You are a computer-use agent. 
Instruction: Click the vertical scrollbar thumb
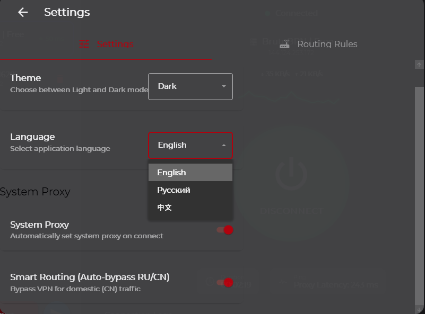click(x=419, y=195)
